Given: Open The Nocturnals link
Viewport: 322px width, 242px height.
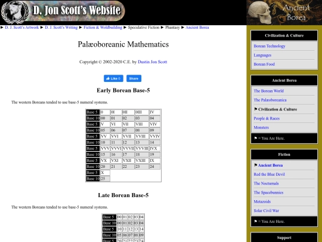Looking at the screenshot, I should coord(266,183).
